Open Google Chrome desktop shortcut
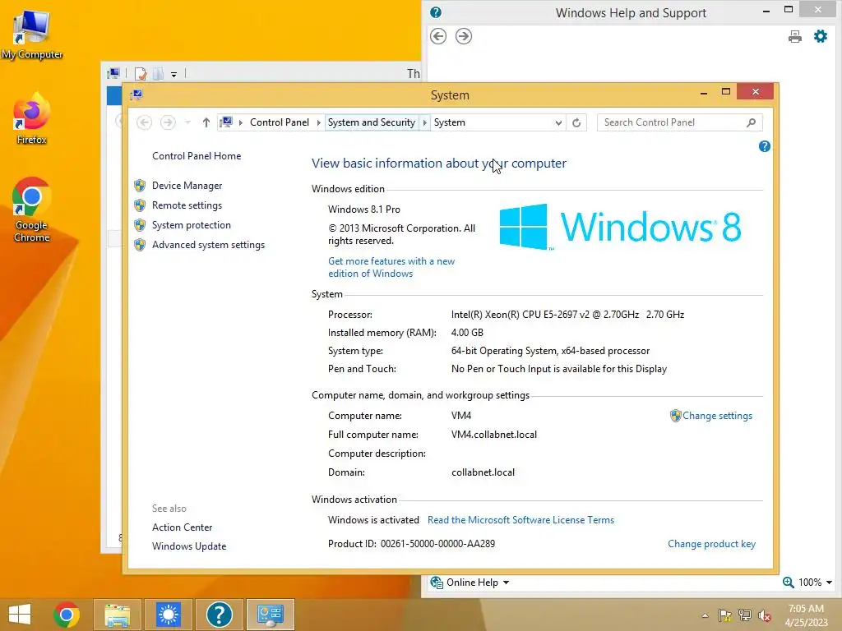 32,210
